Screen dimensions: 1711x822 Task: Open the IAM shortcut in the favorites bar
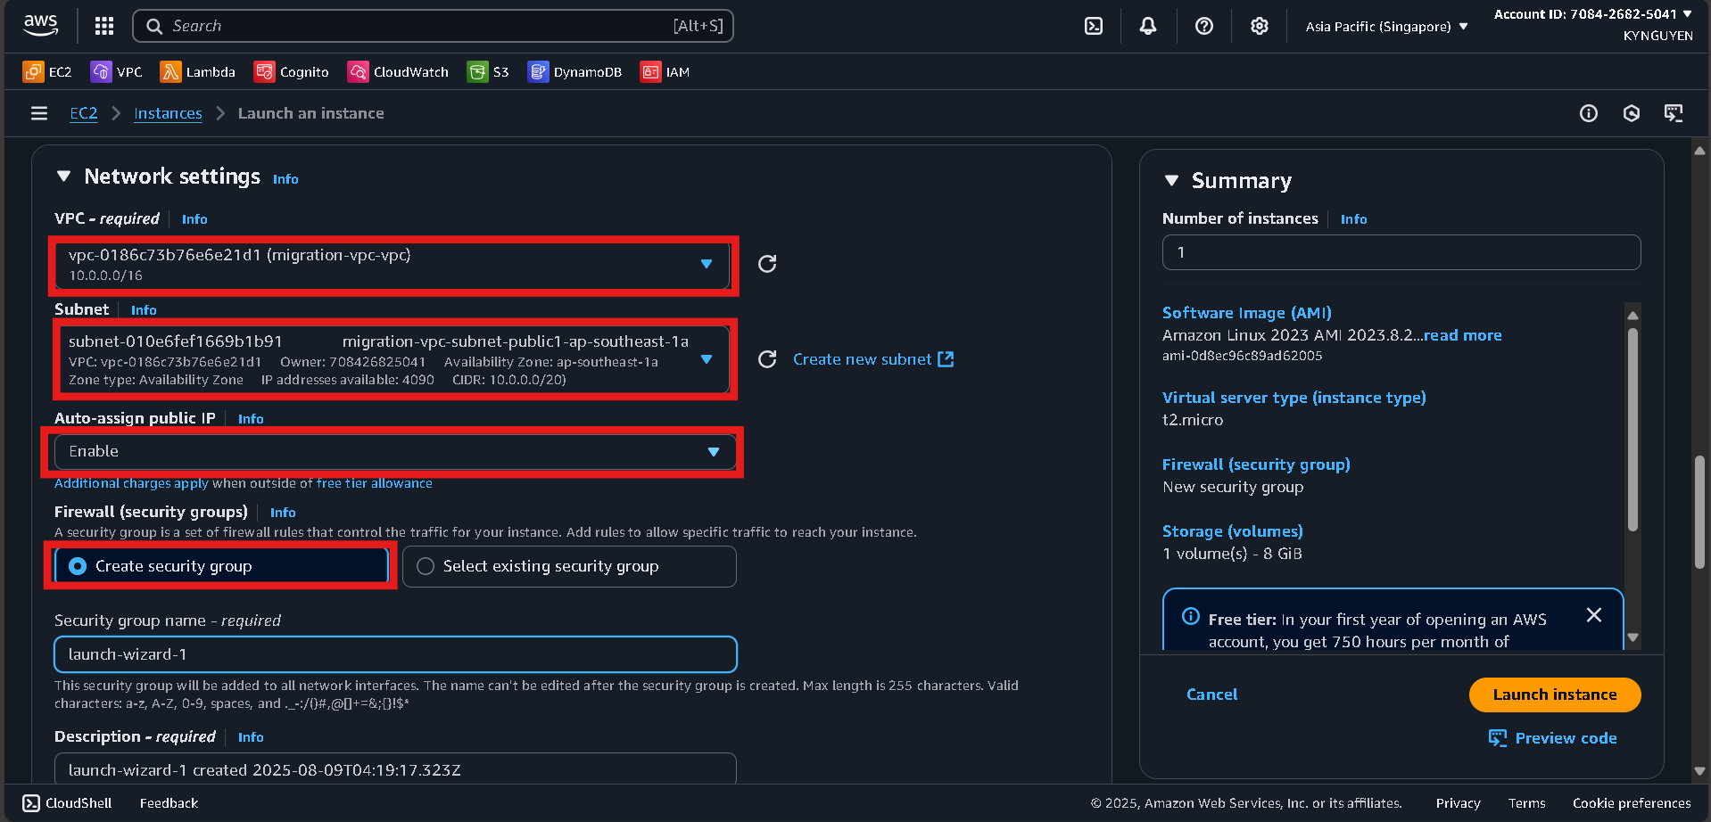(665, 71)
